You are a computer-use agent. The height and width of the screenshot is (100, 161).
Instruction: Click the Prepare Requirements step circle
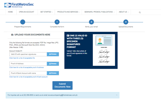coord(23,22)
